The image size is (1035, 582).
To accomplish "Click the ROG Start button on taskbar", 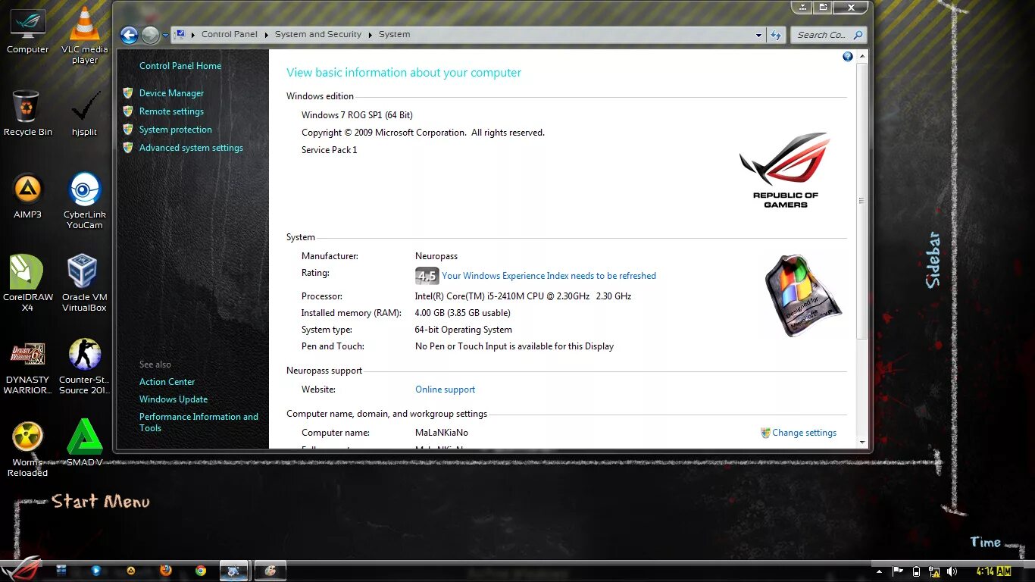I will click(21, 571).
